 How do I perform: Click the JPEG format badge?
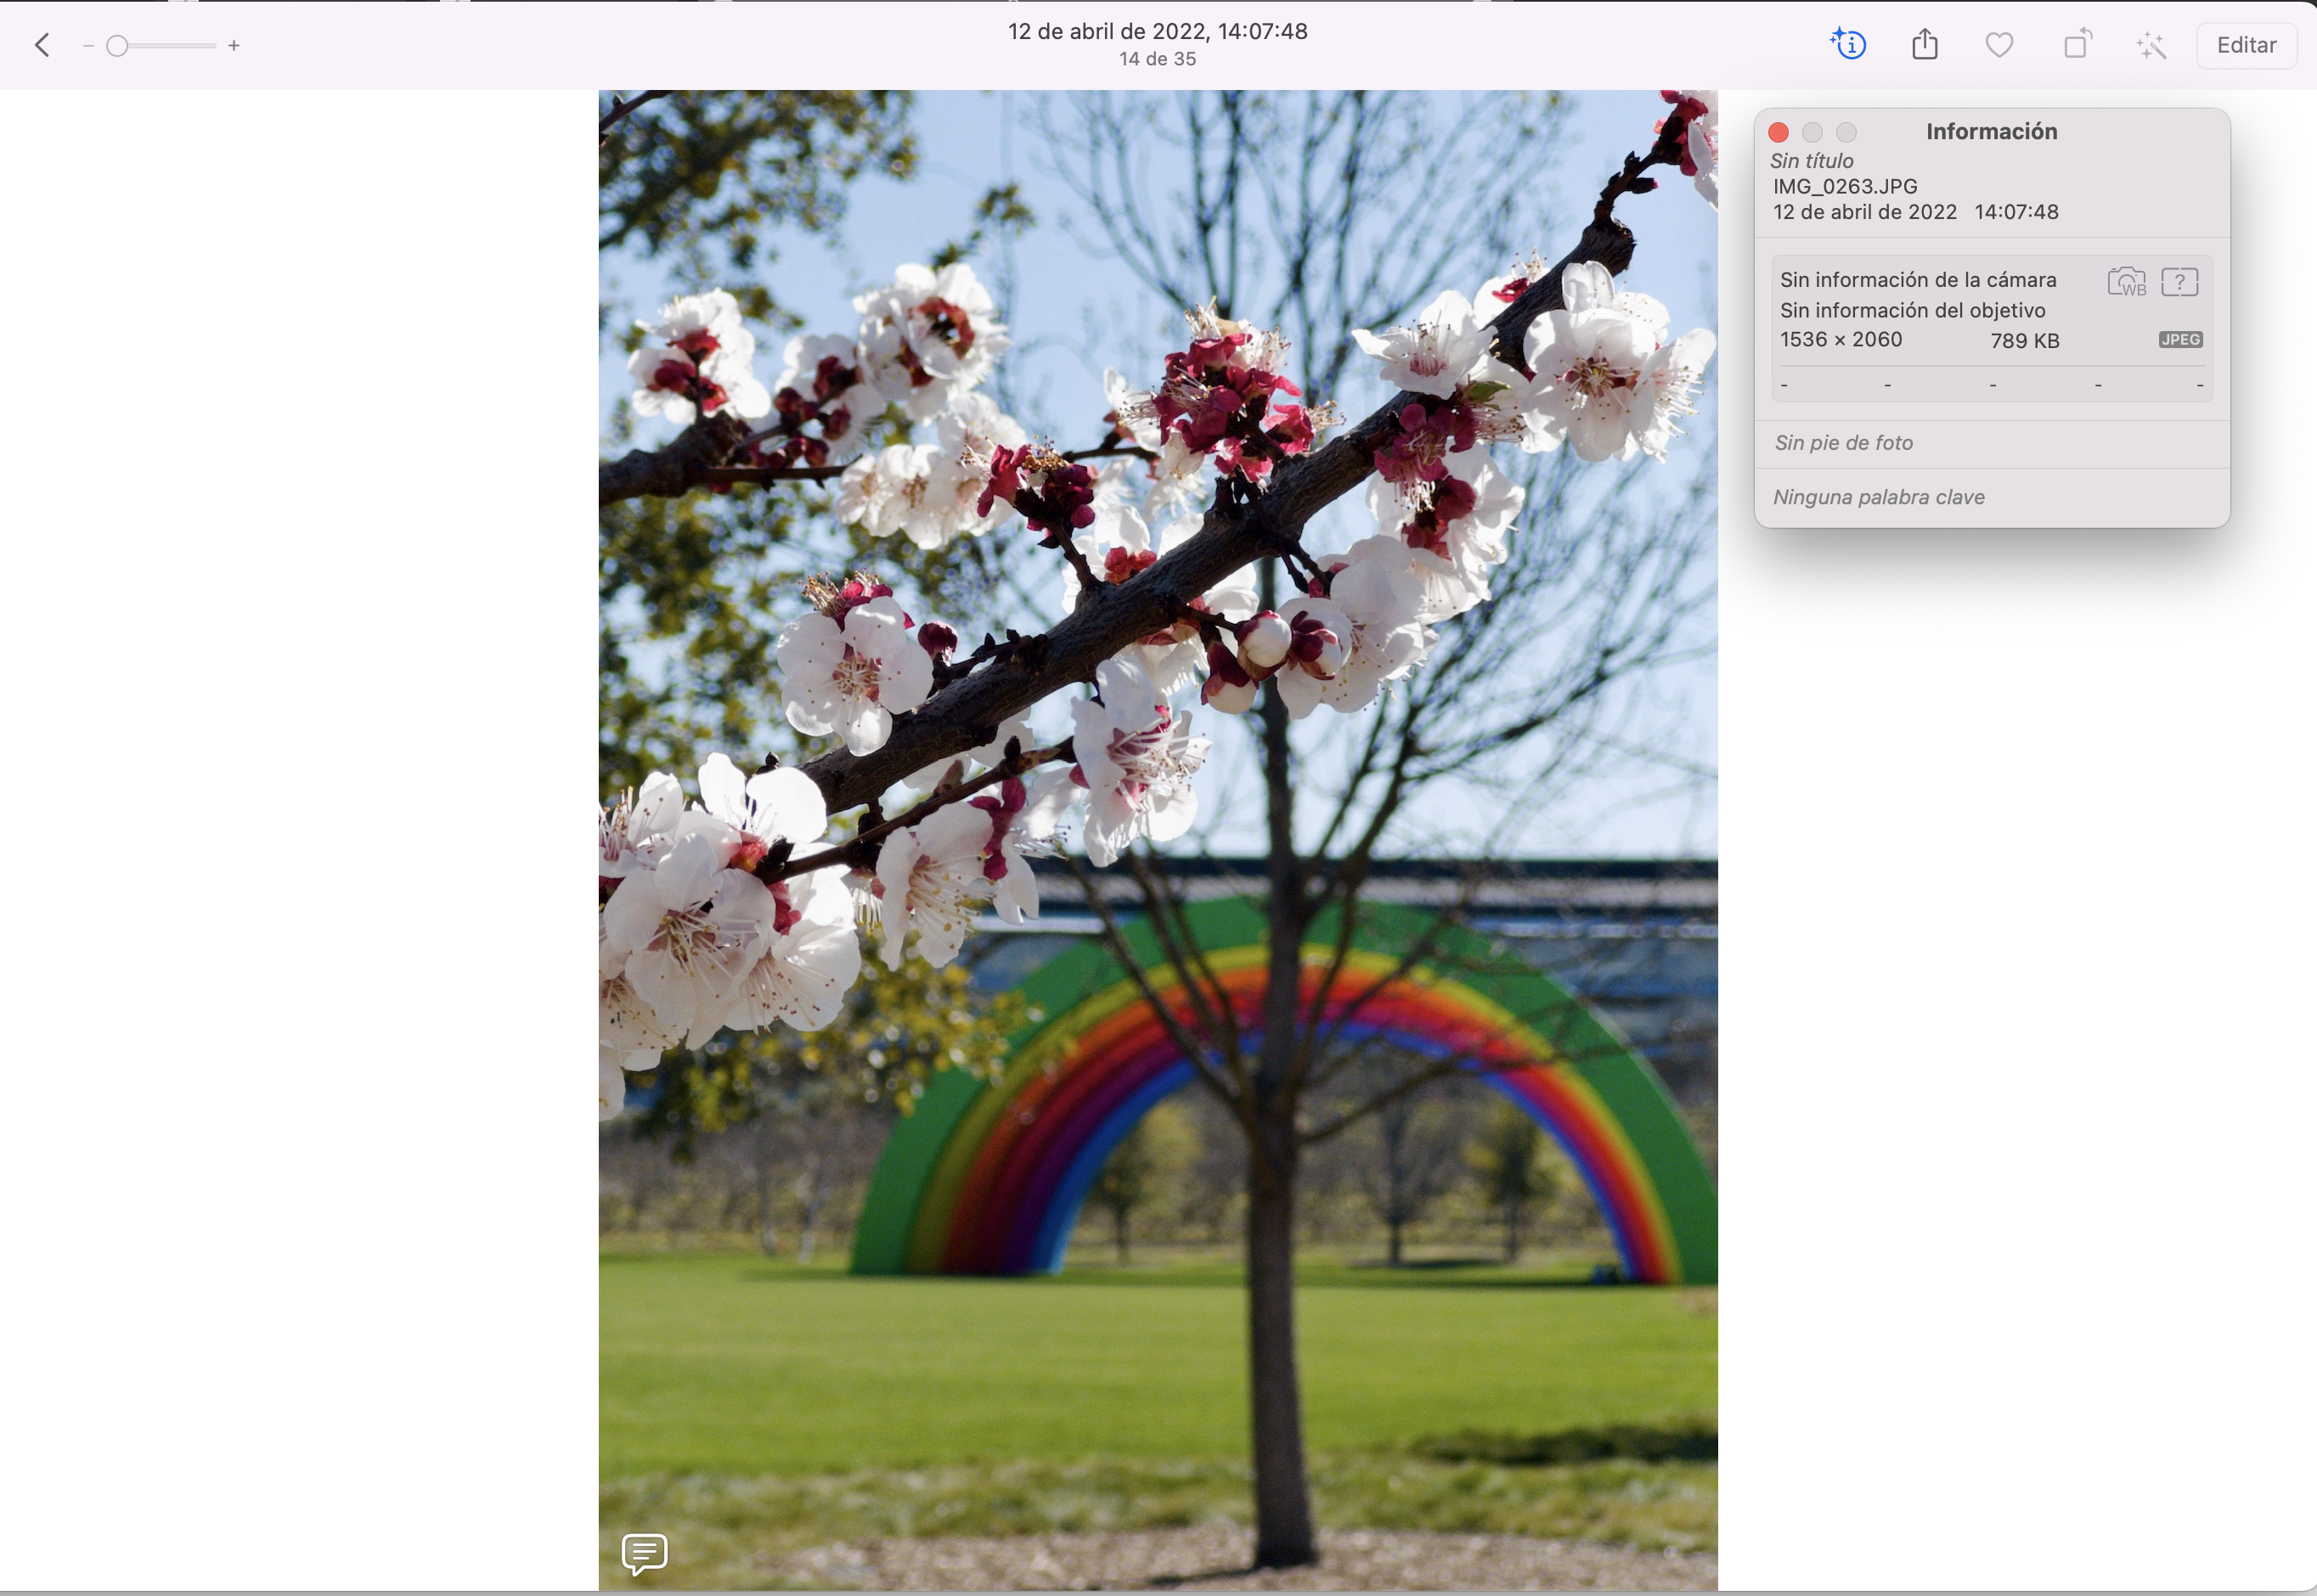tap(2180, 340)
